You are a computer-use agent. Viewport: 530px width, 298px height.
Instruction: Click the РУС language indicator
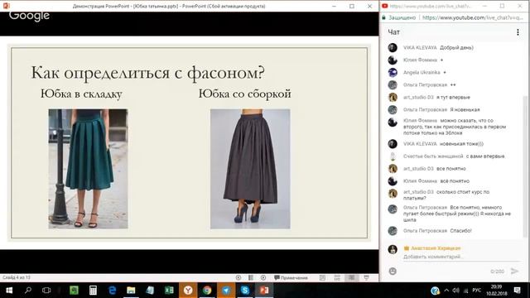477,291
